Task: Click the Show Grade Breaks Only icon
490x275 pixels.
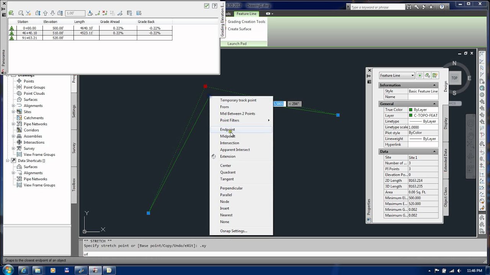Action: pos(129,13)
